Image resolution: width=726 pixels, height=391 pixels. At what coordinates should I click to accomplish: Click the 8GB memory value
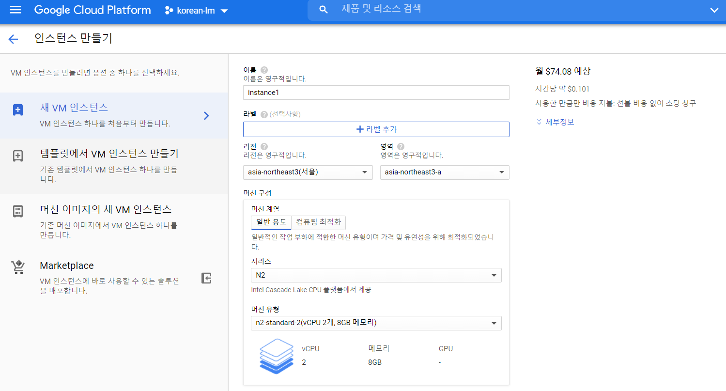pos(375,362)
